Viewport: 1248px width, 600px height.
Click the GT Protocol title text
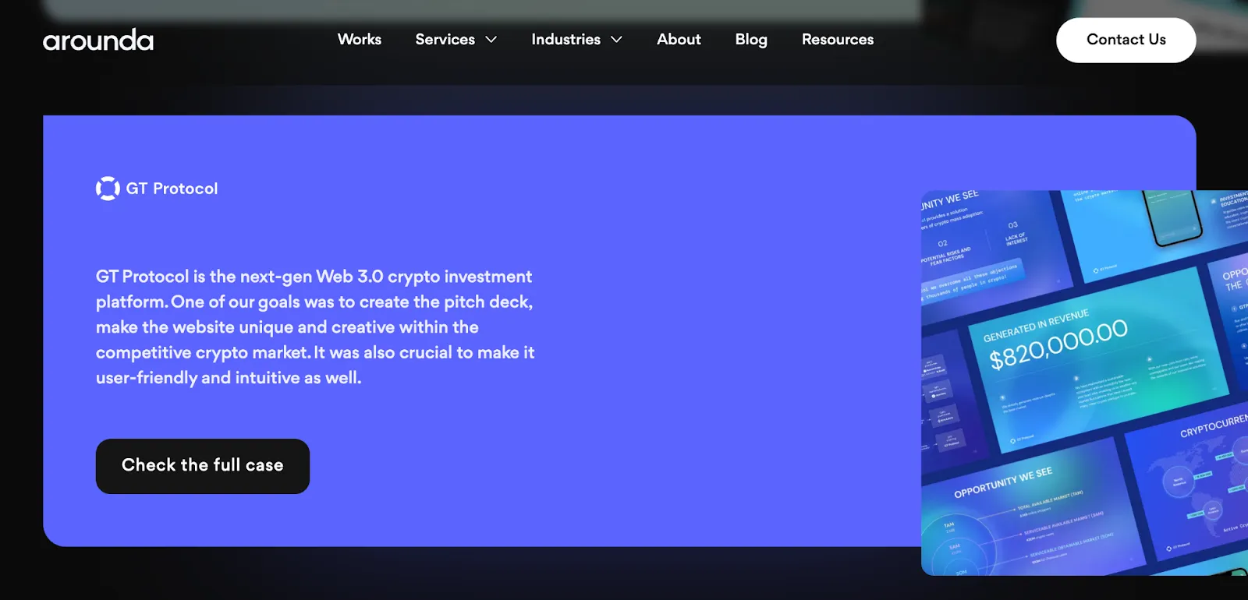[172, 189]
